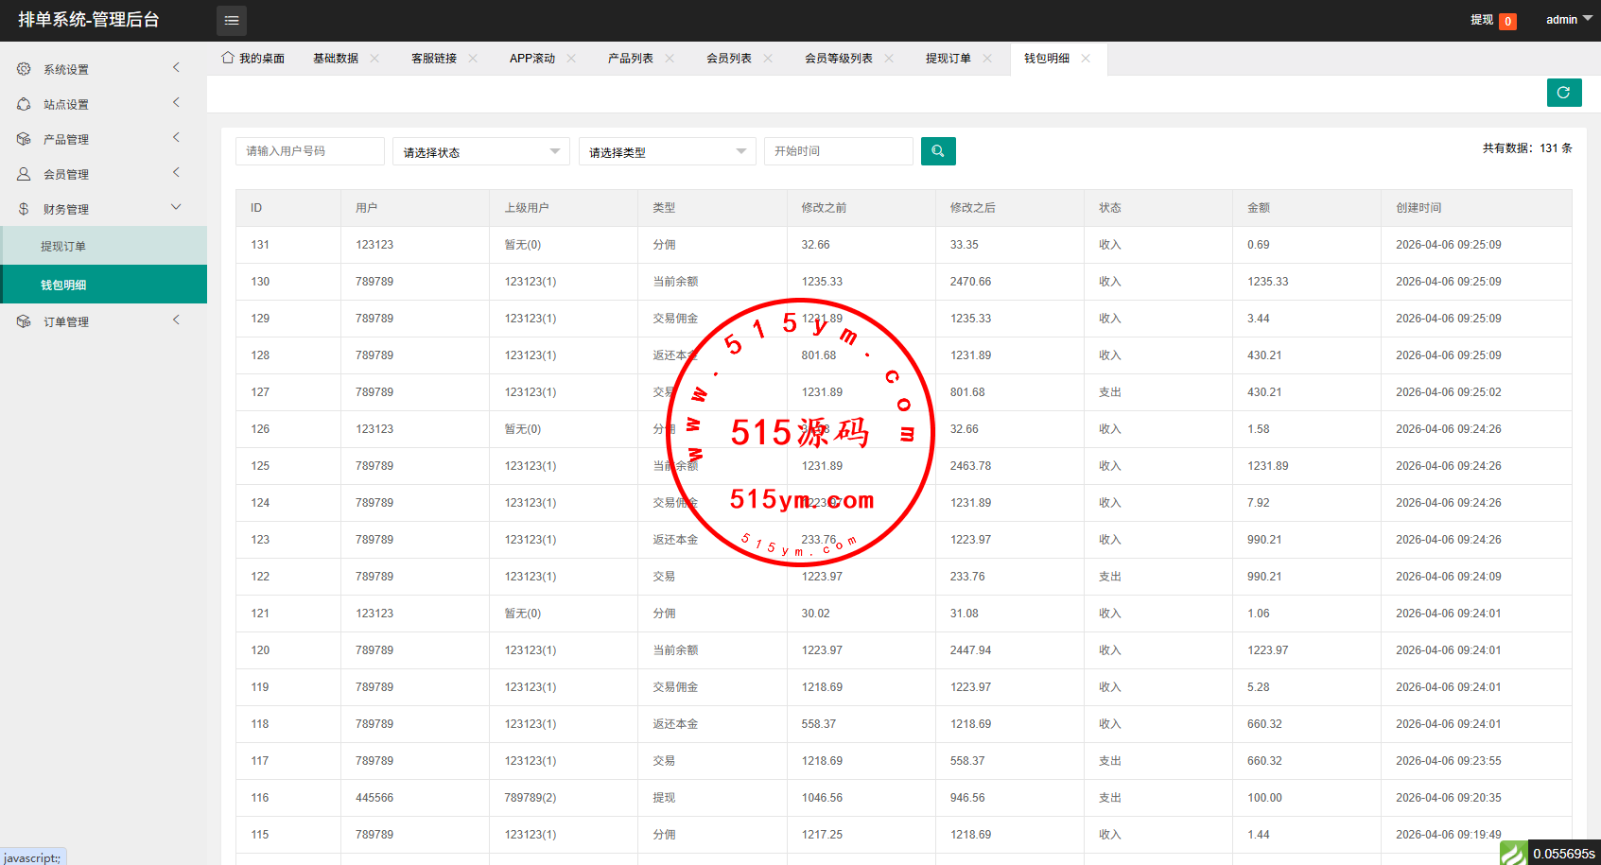Switch to the 我的桌面 tab
Viewport: 1601px width, 865px height.
point(253,59)
